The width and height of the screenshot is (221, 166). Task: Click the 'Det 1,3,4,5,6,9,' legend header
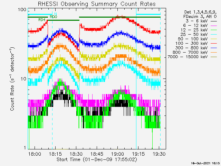pos(200,12)
